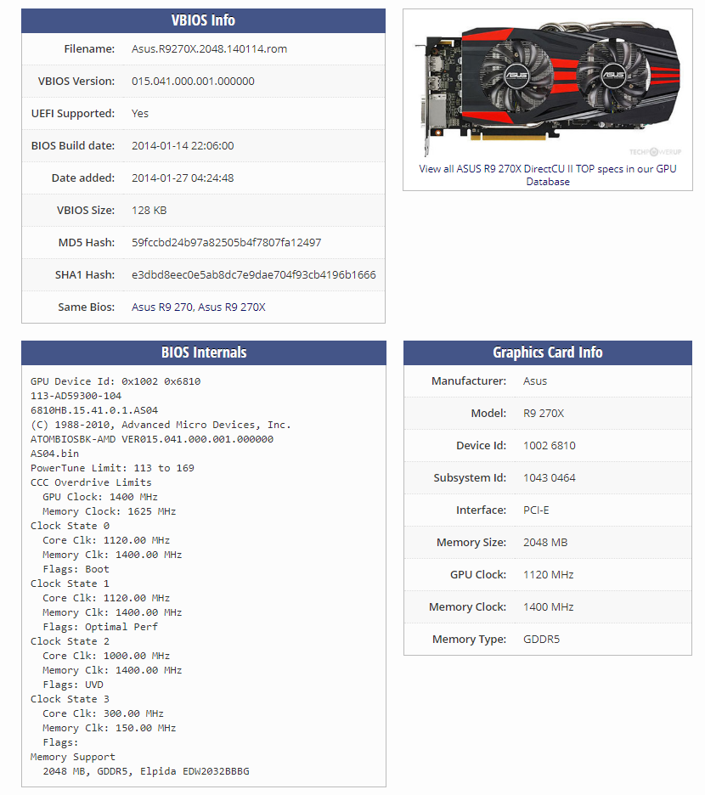
Task: Click 'PowerTune Limit: 113 to 169' line
Action: coord(113,468)
